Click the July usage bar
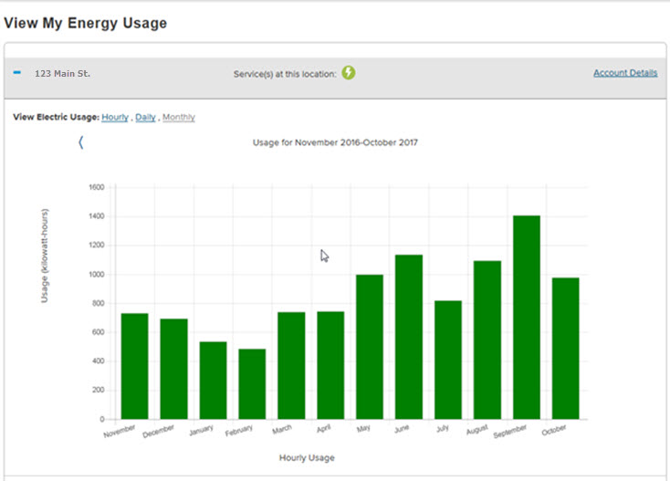The height and width of the screenshot is (481, 670). tap(448, 360)
